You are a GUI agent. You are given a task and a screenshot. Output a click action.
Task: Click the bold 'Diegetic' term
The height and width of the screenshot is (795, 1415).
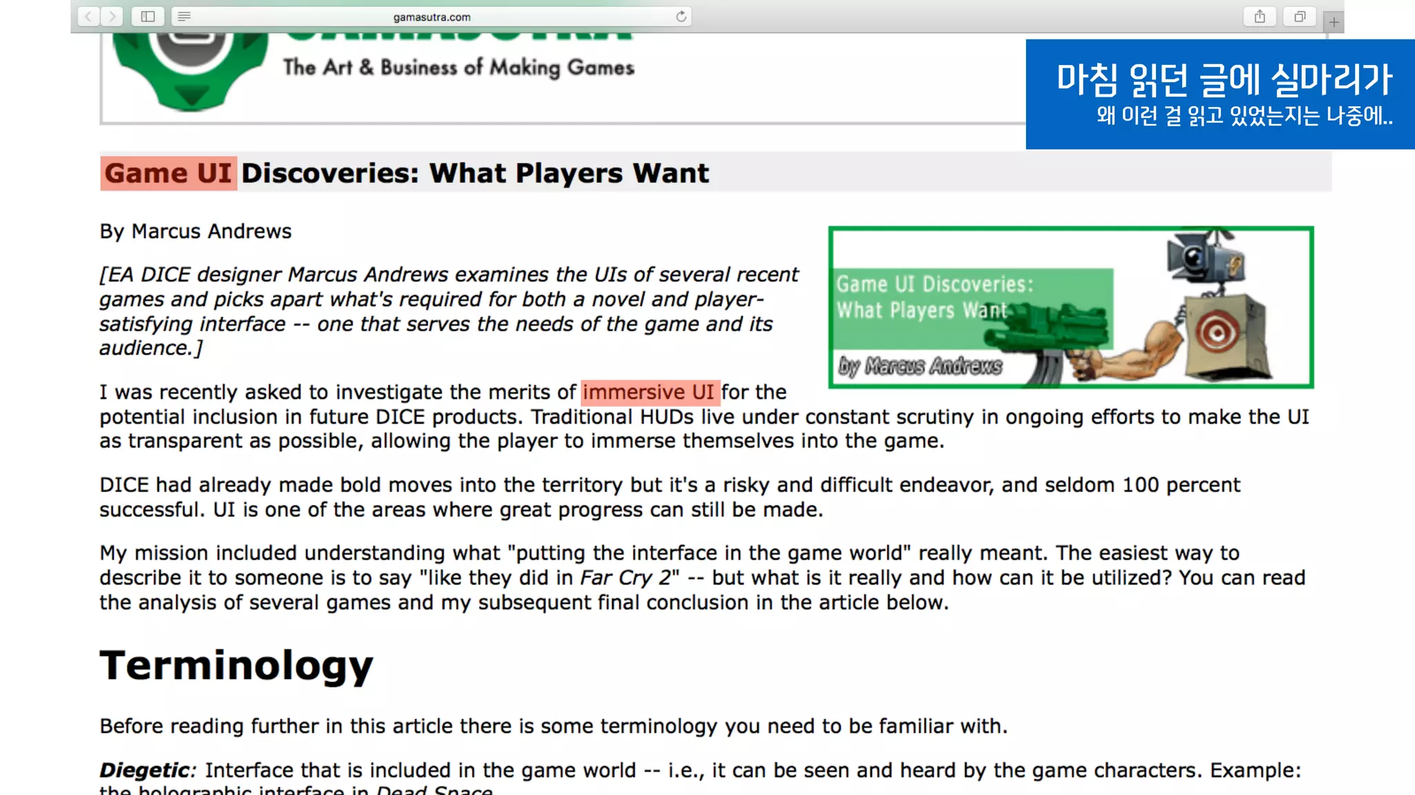[145, 770]
